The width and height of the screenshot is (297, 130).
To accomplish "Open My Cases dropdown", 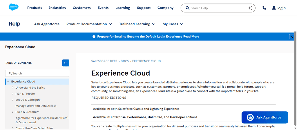I will pyautogui.click(x=173, y=24).
